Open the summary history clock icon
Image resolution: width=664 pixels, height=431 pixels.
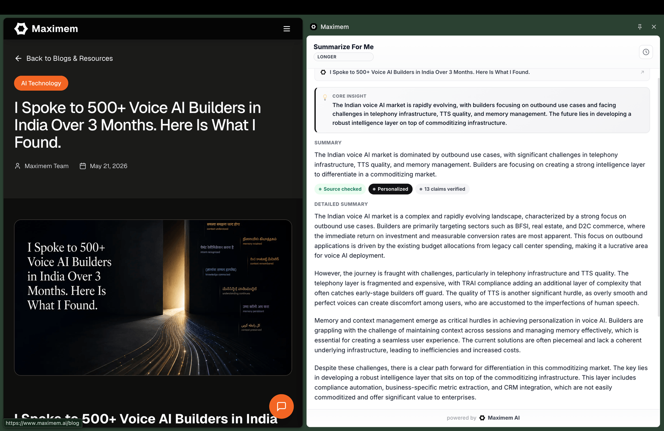[x=646, y=52]
